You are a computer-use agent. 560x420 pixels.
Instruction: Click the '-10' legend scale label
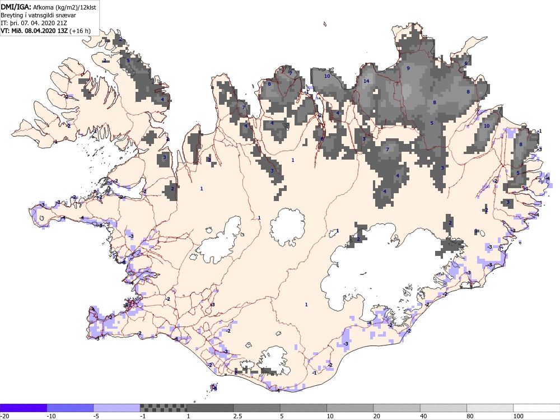[x=51, y=416]
